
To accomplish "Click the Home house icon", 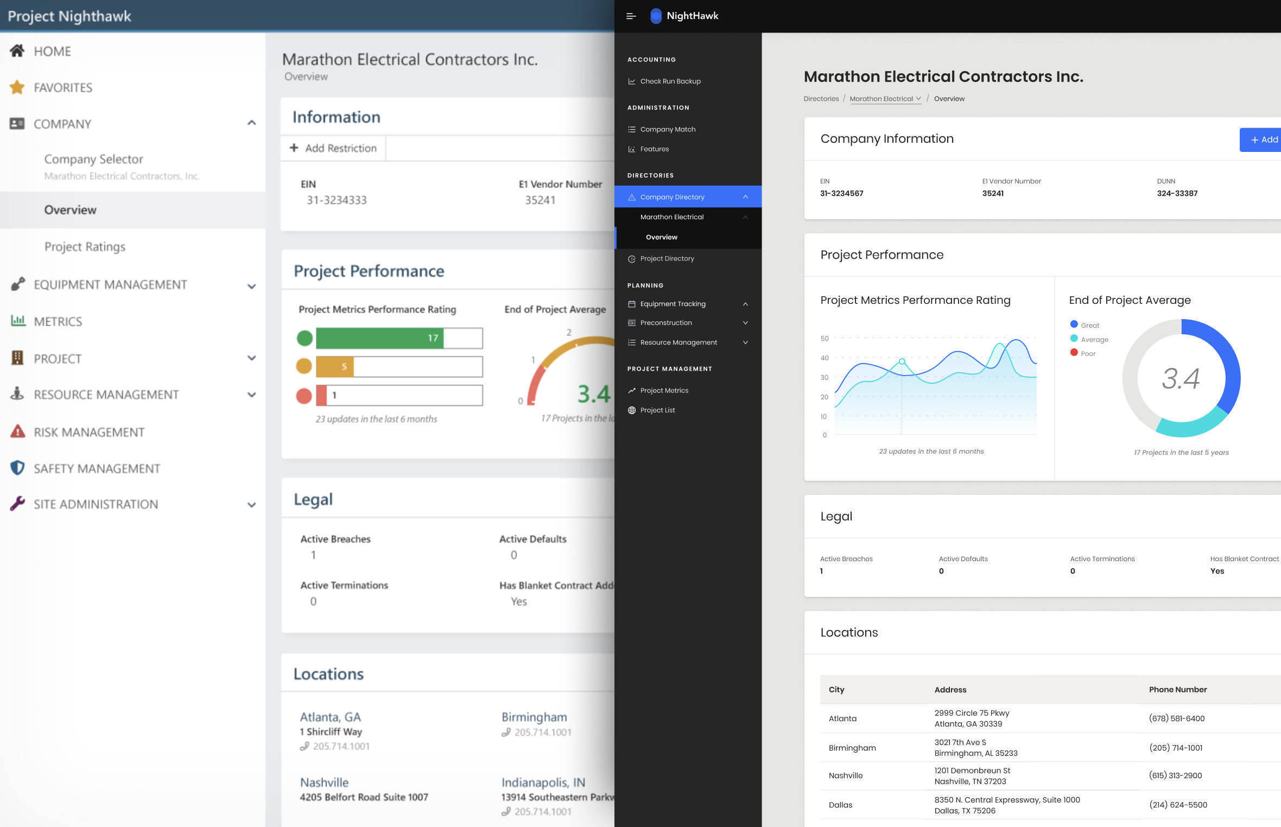I will point(17,51).
